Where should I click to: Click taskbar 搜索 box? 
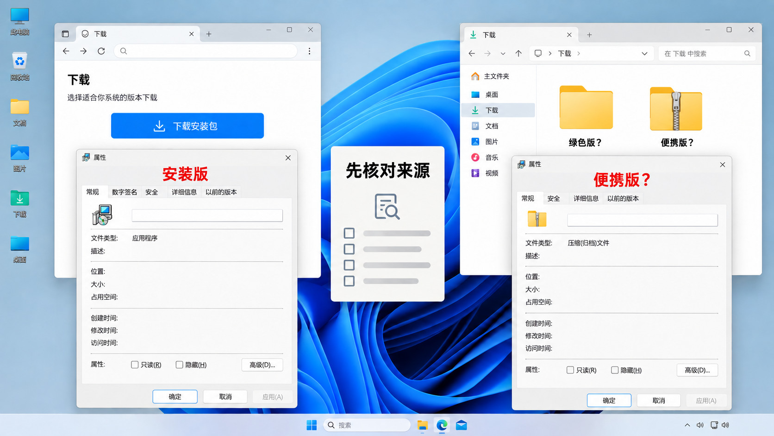(x=367, y=425)
